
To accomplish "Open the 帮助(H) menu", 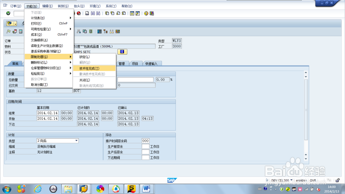I will coord(127,6).
